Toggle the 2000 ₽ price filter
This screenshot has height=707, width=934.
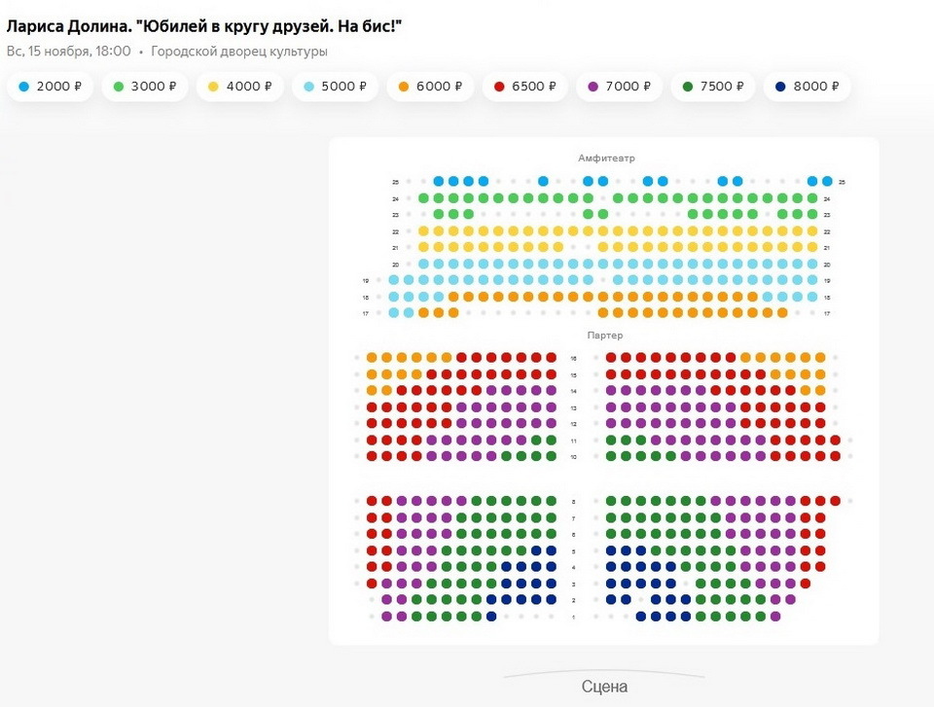click(56, 87)
